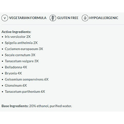
Task: Click Gelsemium sempervirens 6X ingredient
Action: coord(27,79)
